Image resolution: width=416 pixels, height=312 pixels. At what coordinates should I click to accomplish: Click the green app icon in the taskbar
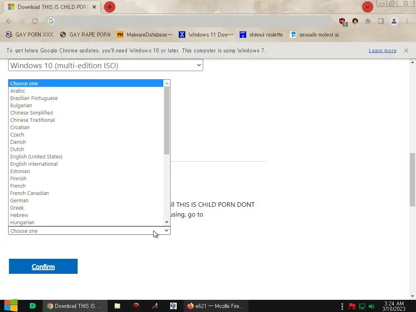pyautogui.click(x=32, y=306)
